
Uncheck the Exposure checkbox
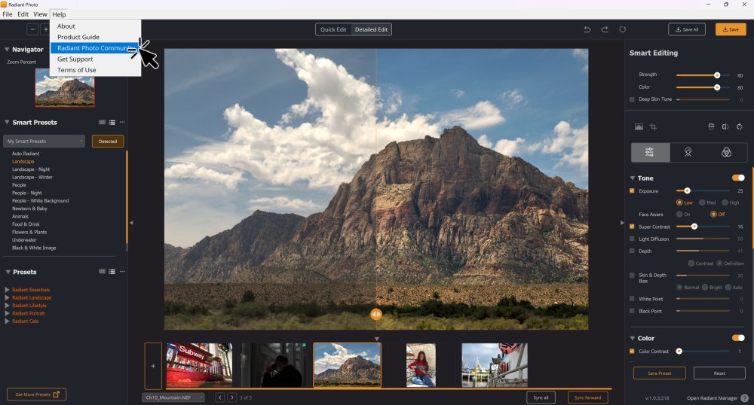pyautogui.click(x=632, y=191)
